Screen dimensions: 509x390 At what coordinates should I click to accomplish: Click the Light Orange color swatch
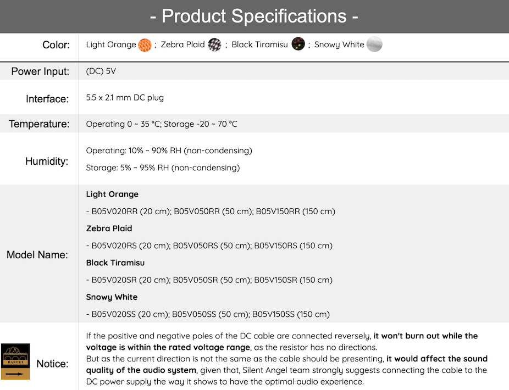pos(145,44)
